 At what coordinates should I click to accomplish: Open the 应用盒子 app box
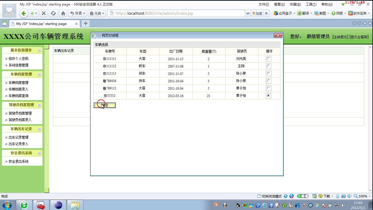[284, 13]
